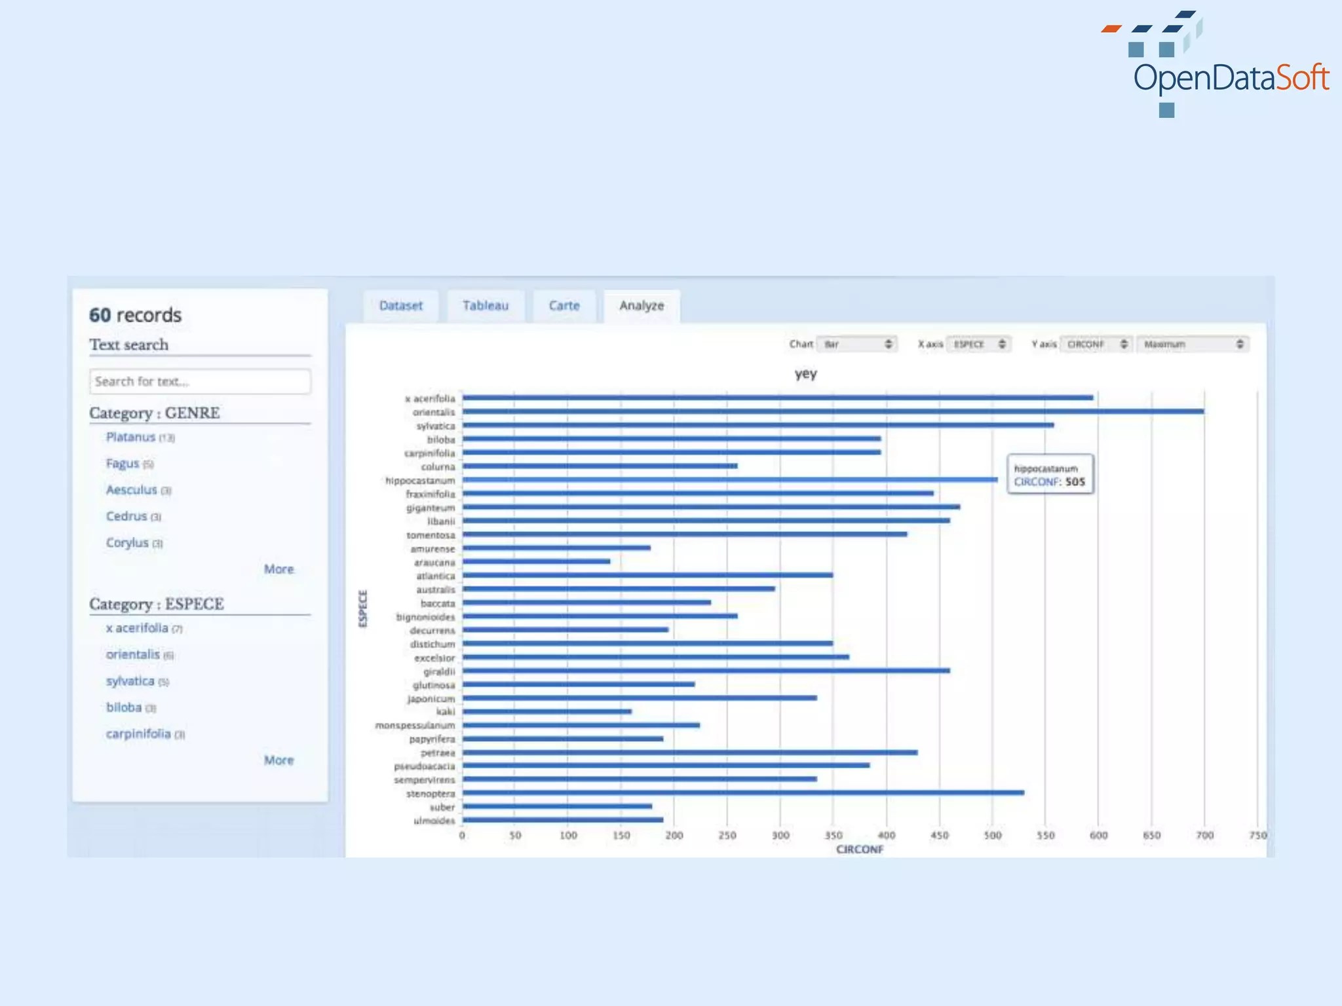Filter by x acerifolia species

(137, 628)
